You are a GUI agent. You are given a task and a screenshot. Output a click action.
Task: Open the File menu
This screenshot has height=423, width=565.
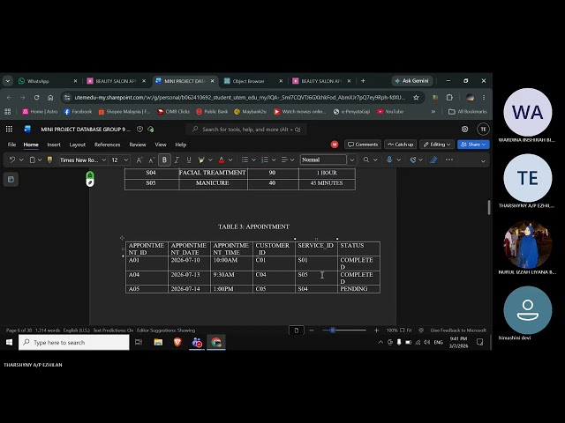pyautogui.click(x=11, y=145)
